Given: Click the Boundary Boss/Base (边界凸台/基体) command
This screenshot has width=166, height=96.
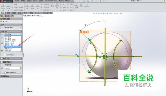Looking at the screenshot, I should tap(17, 10).
